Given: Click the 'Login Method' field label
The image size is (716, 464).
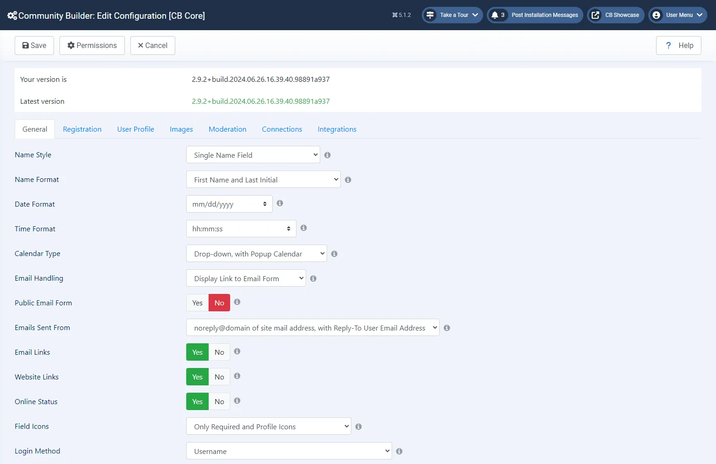Looking at the screenshot, I should coord(38,451).
